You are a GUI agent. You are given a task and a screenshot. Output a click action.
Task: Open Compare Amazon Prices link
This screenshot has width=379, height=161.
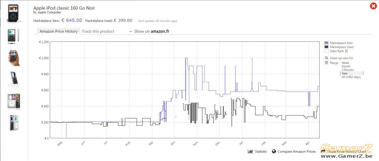297,152
